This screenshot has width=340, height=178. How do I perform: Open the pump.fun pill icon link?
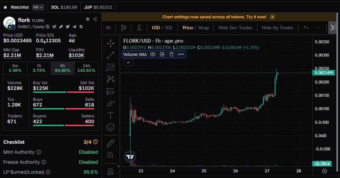[61, 27]
